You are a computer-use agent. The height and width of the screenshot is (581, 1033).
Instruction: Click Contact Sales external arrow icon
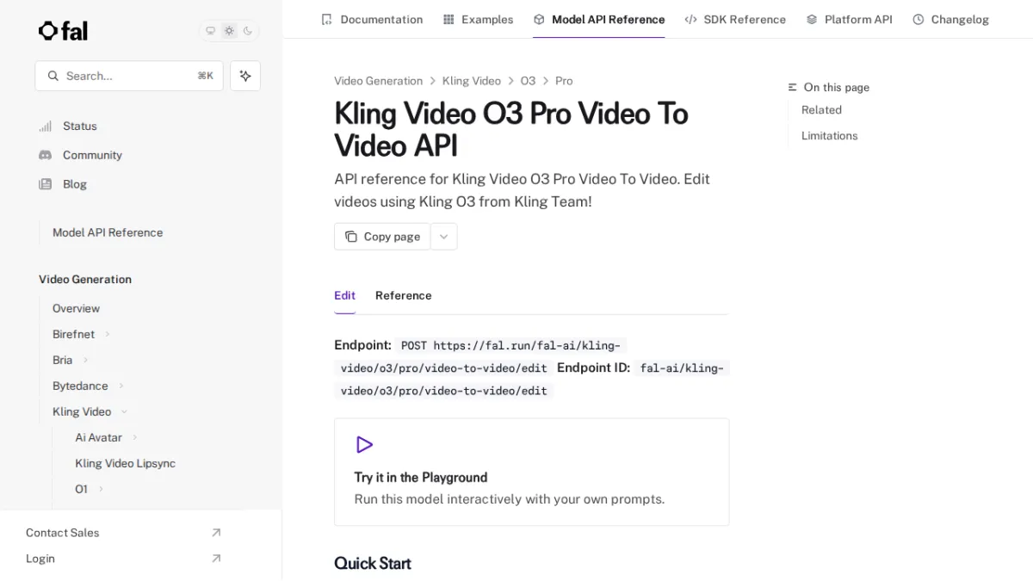pyautogui.click(x=216, y=533)
